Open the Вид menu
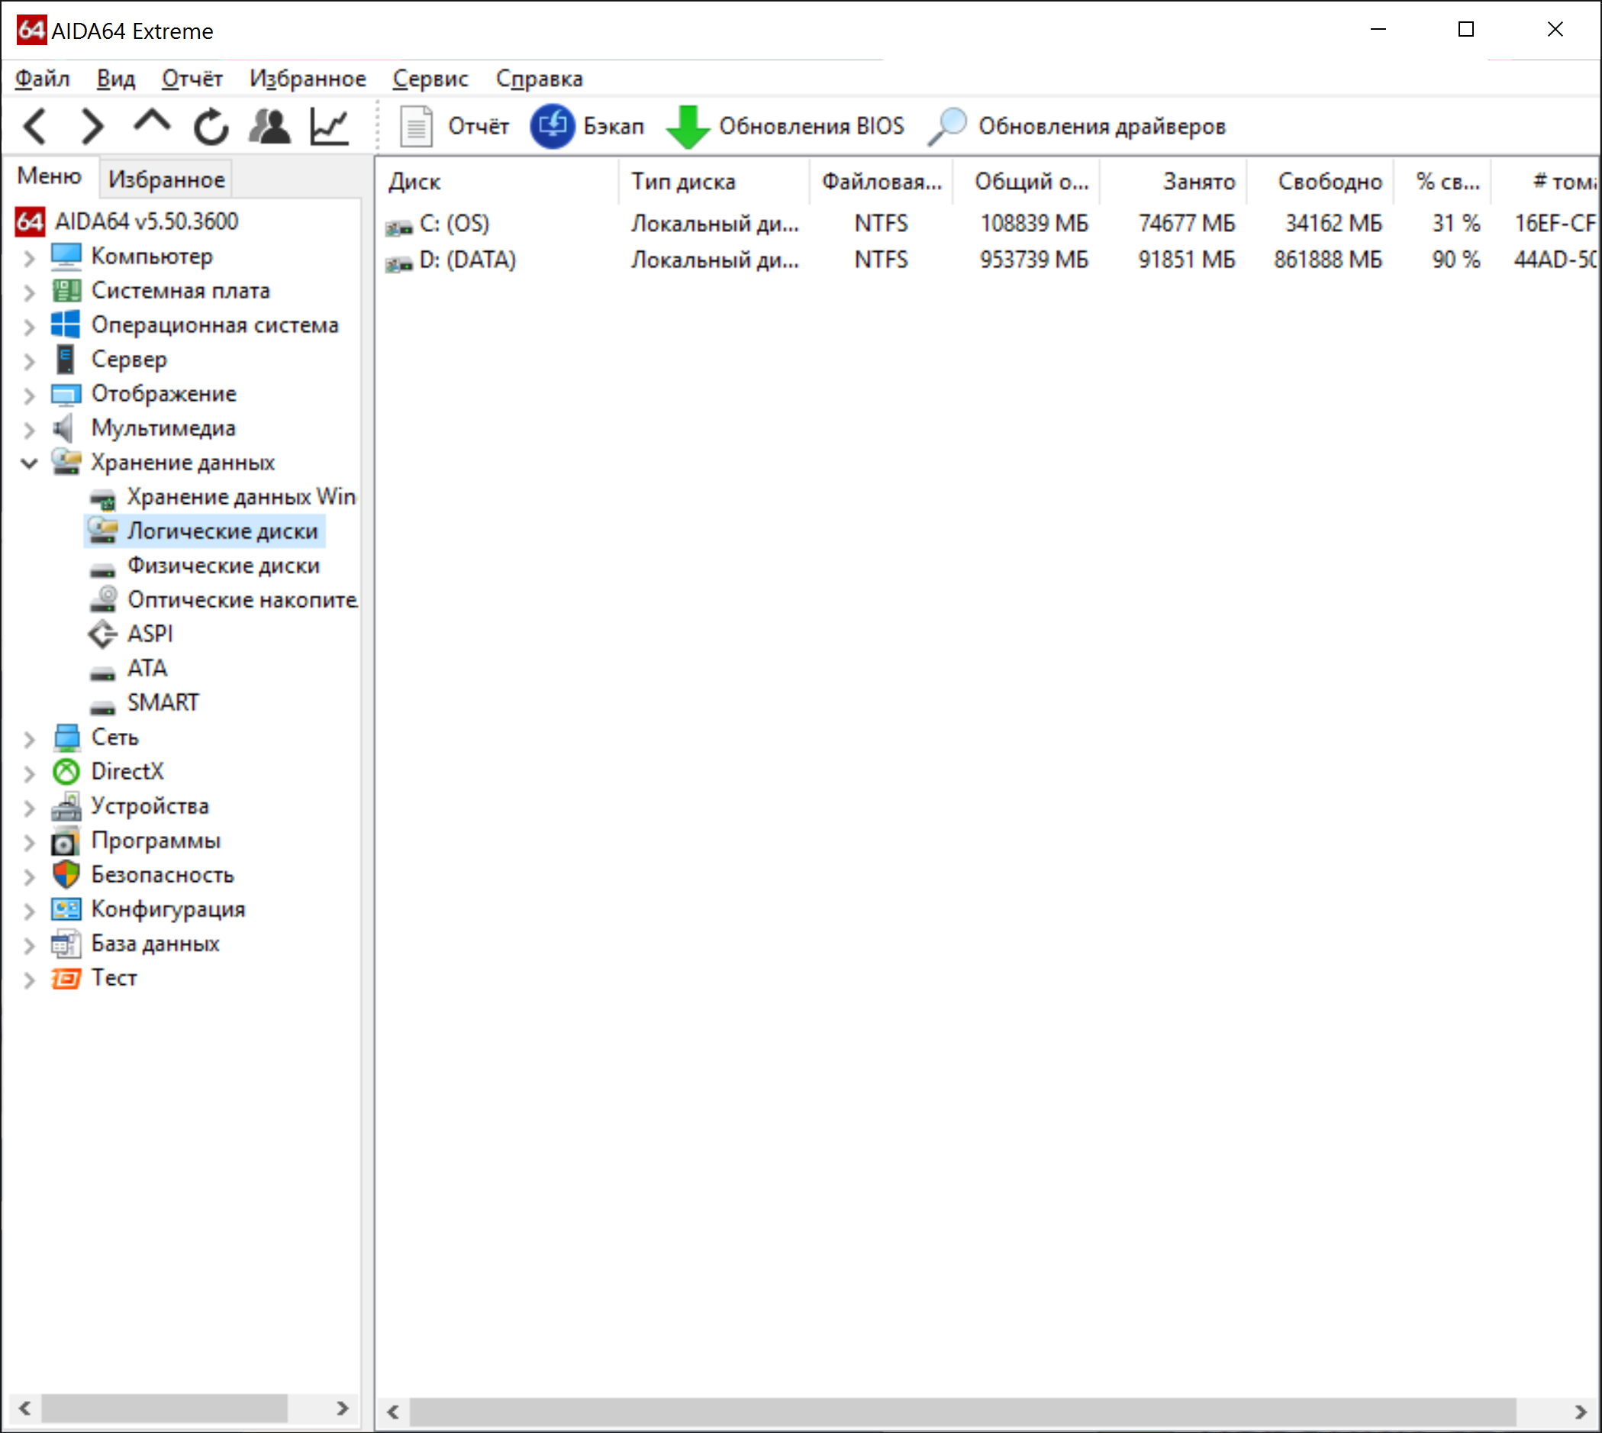 116,79
